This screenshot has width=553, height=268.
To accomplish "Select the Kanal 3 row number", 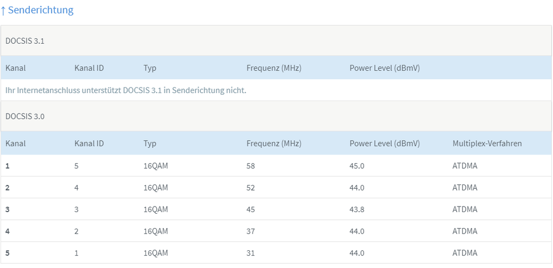I will pyautogui.click(x=8, y=209).
